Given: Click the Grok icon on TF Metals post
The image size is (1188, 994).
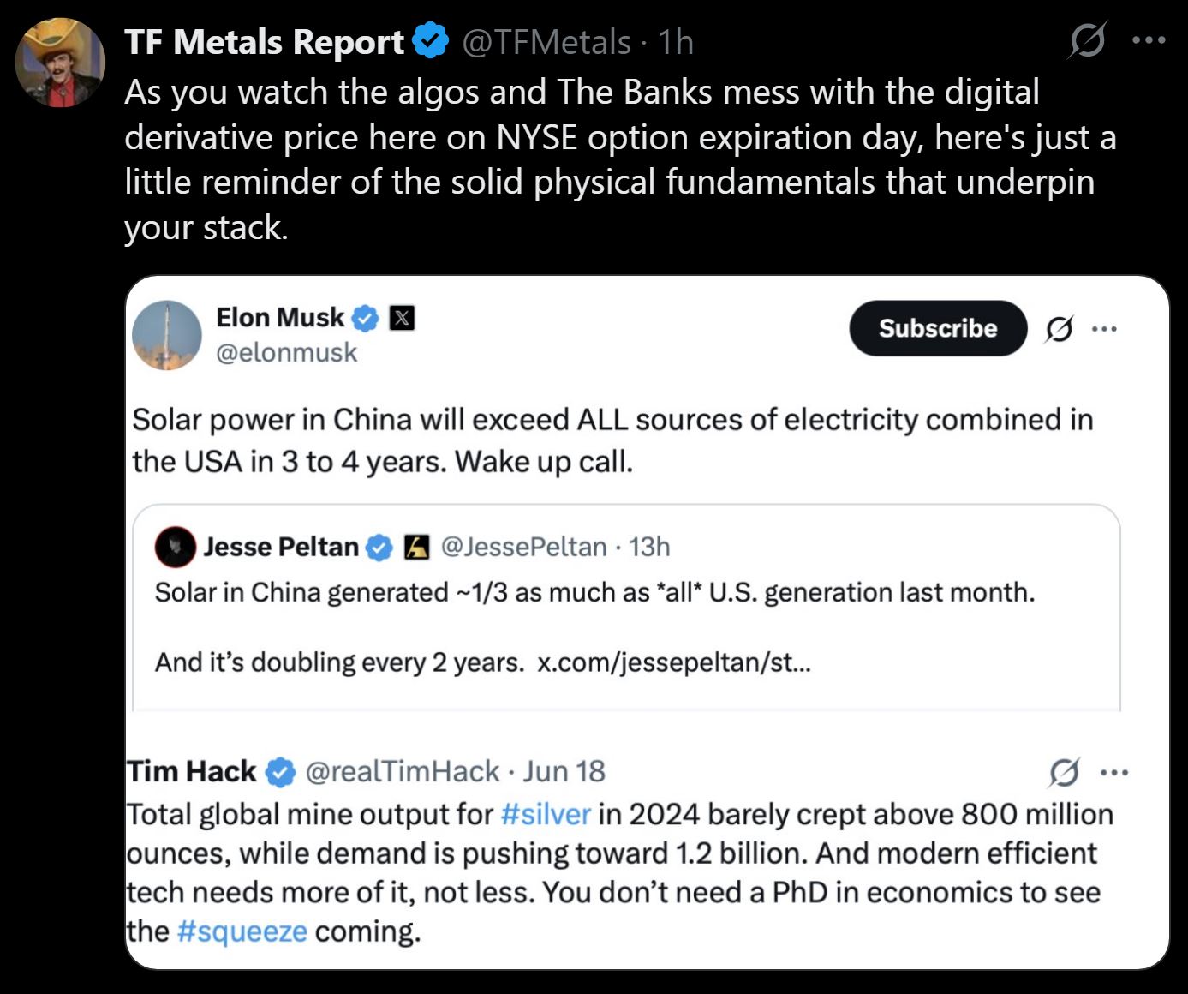Looking at the screenshot, I should point(1088,40).
